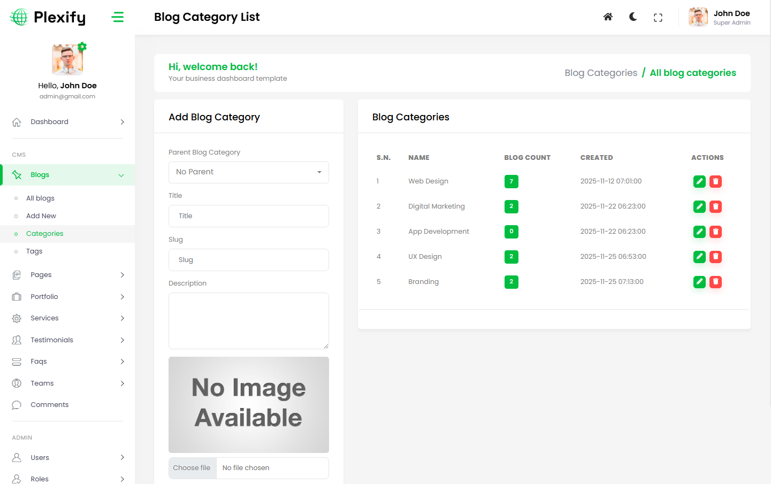Screen dimensions: 771x484
Task: Open the Parent Blog Category dropdown
Action: [248, 172]
